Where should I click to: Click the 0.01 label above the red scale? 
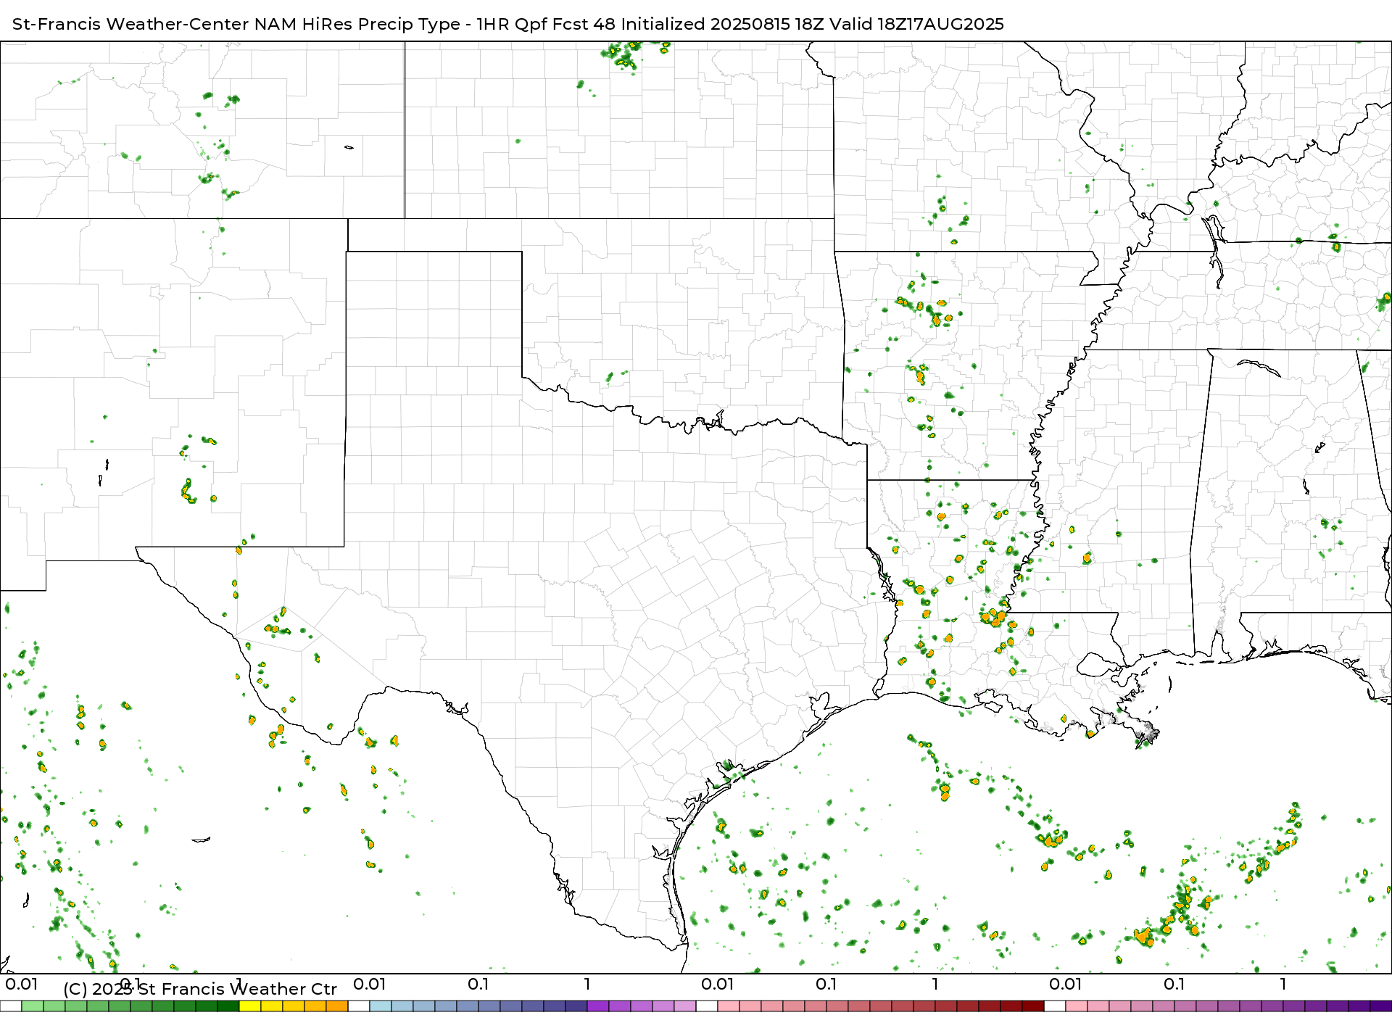718,985
